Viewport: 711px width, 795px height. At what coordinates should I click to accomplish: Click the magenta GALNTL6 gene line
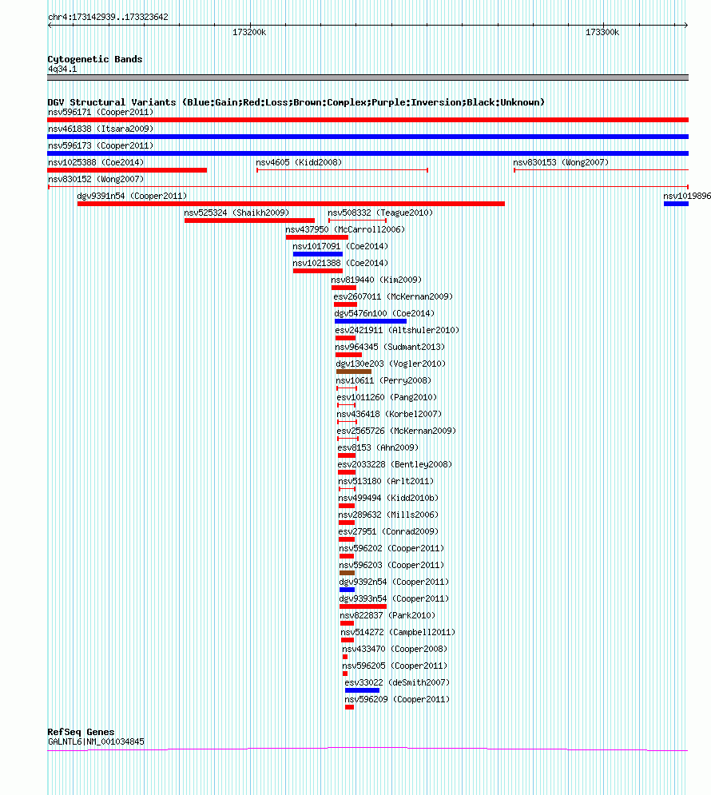click(x=368, y=749)
